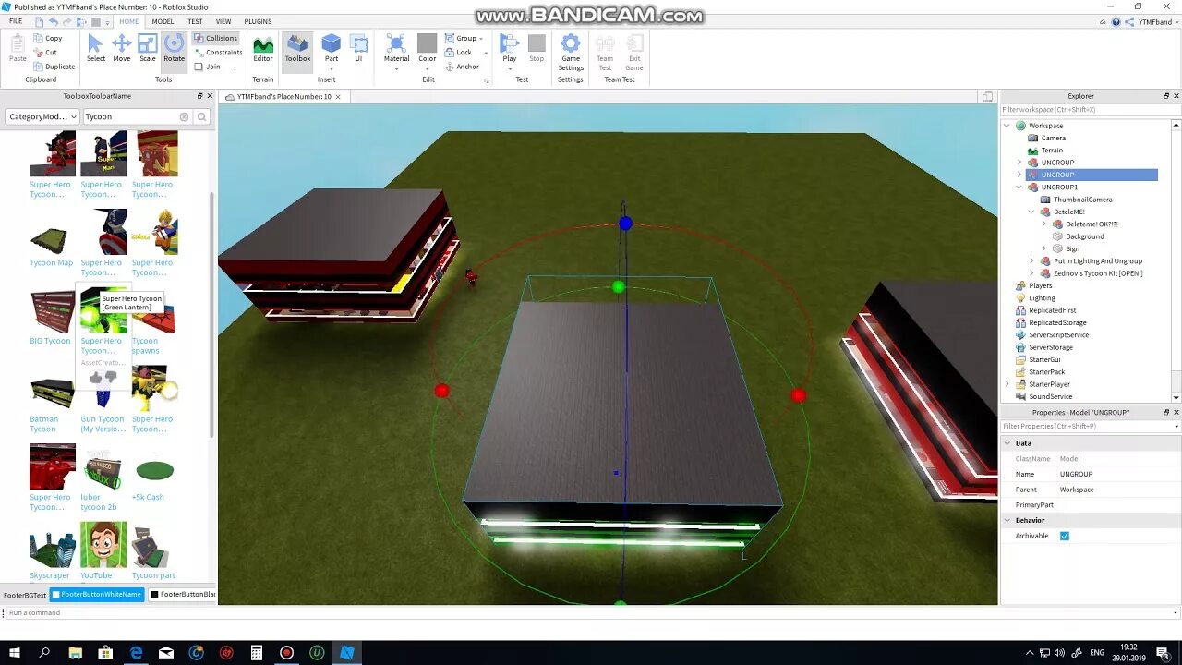Switch to the PLUGINS ribbon tab
Screen dimensions: 1182x665
258,21
